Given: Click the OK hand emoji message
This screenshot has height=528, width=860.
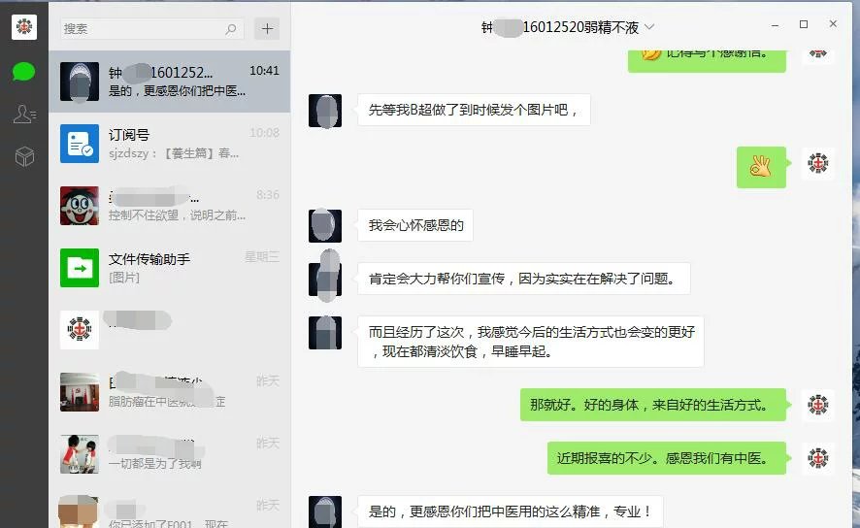Looking at the screenshot, I should [761, 167].
